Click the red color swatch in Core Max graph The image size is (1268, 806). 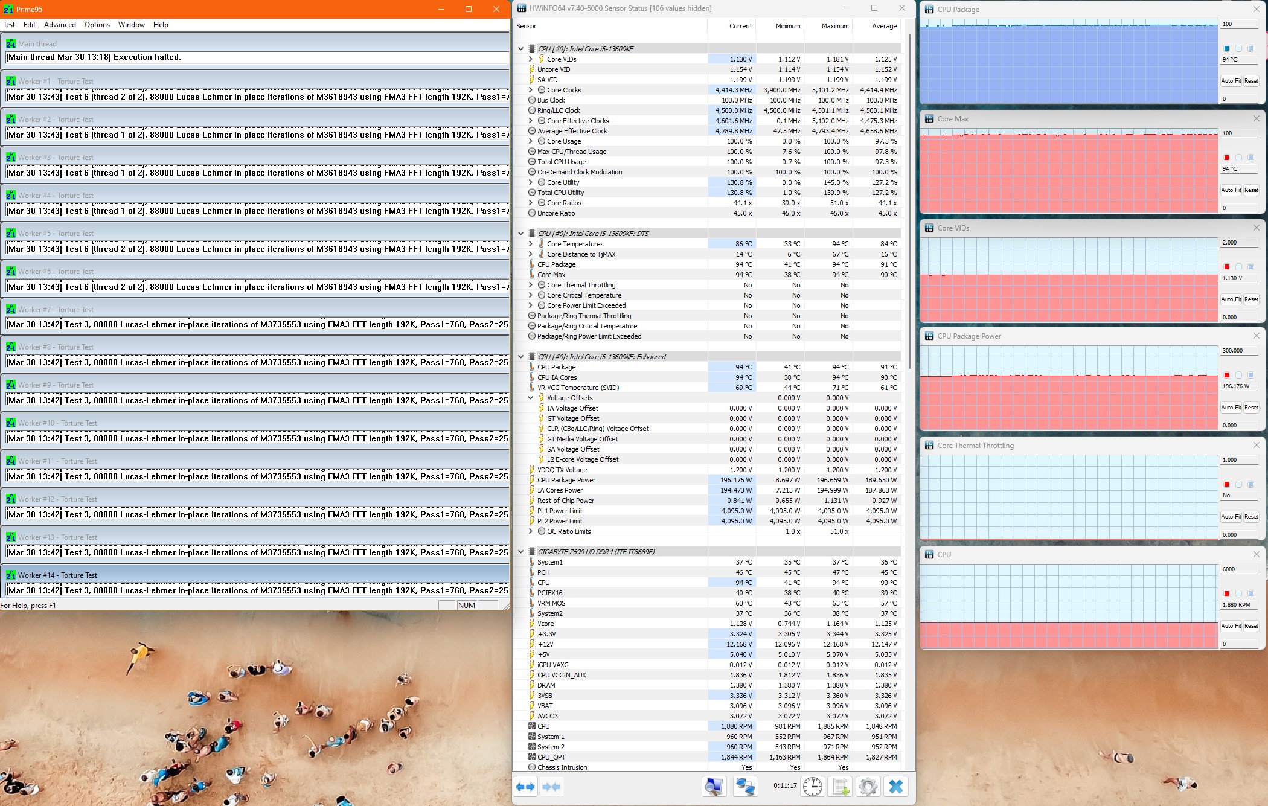tap(1226, 158)
